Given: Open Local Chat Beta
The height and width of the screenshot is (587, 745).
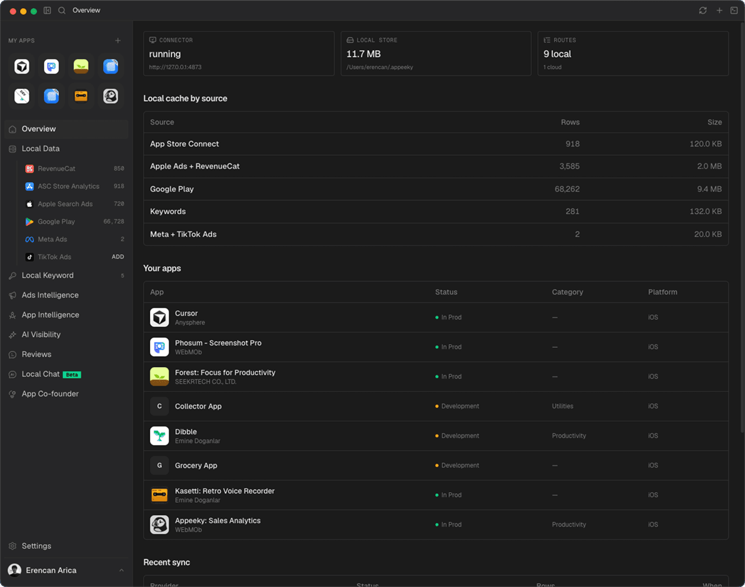Looking at the screenshot, I should click(67, 374).
